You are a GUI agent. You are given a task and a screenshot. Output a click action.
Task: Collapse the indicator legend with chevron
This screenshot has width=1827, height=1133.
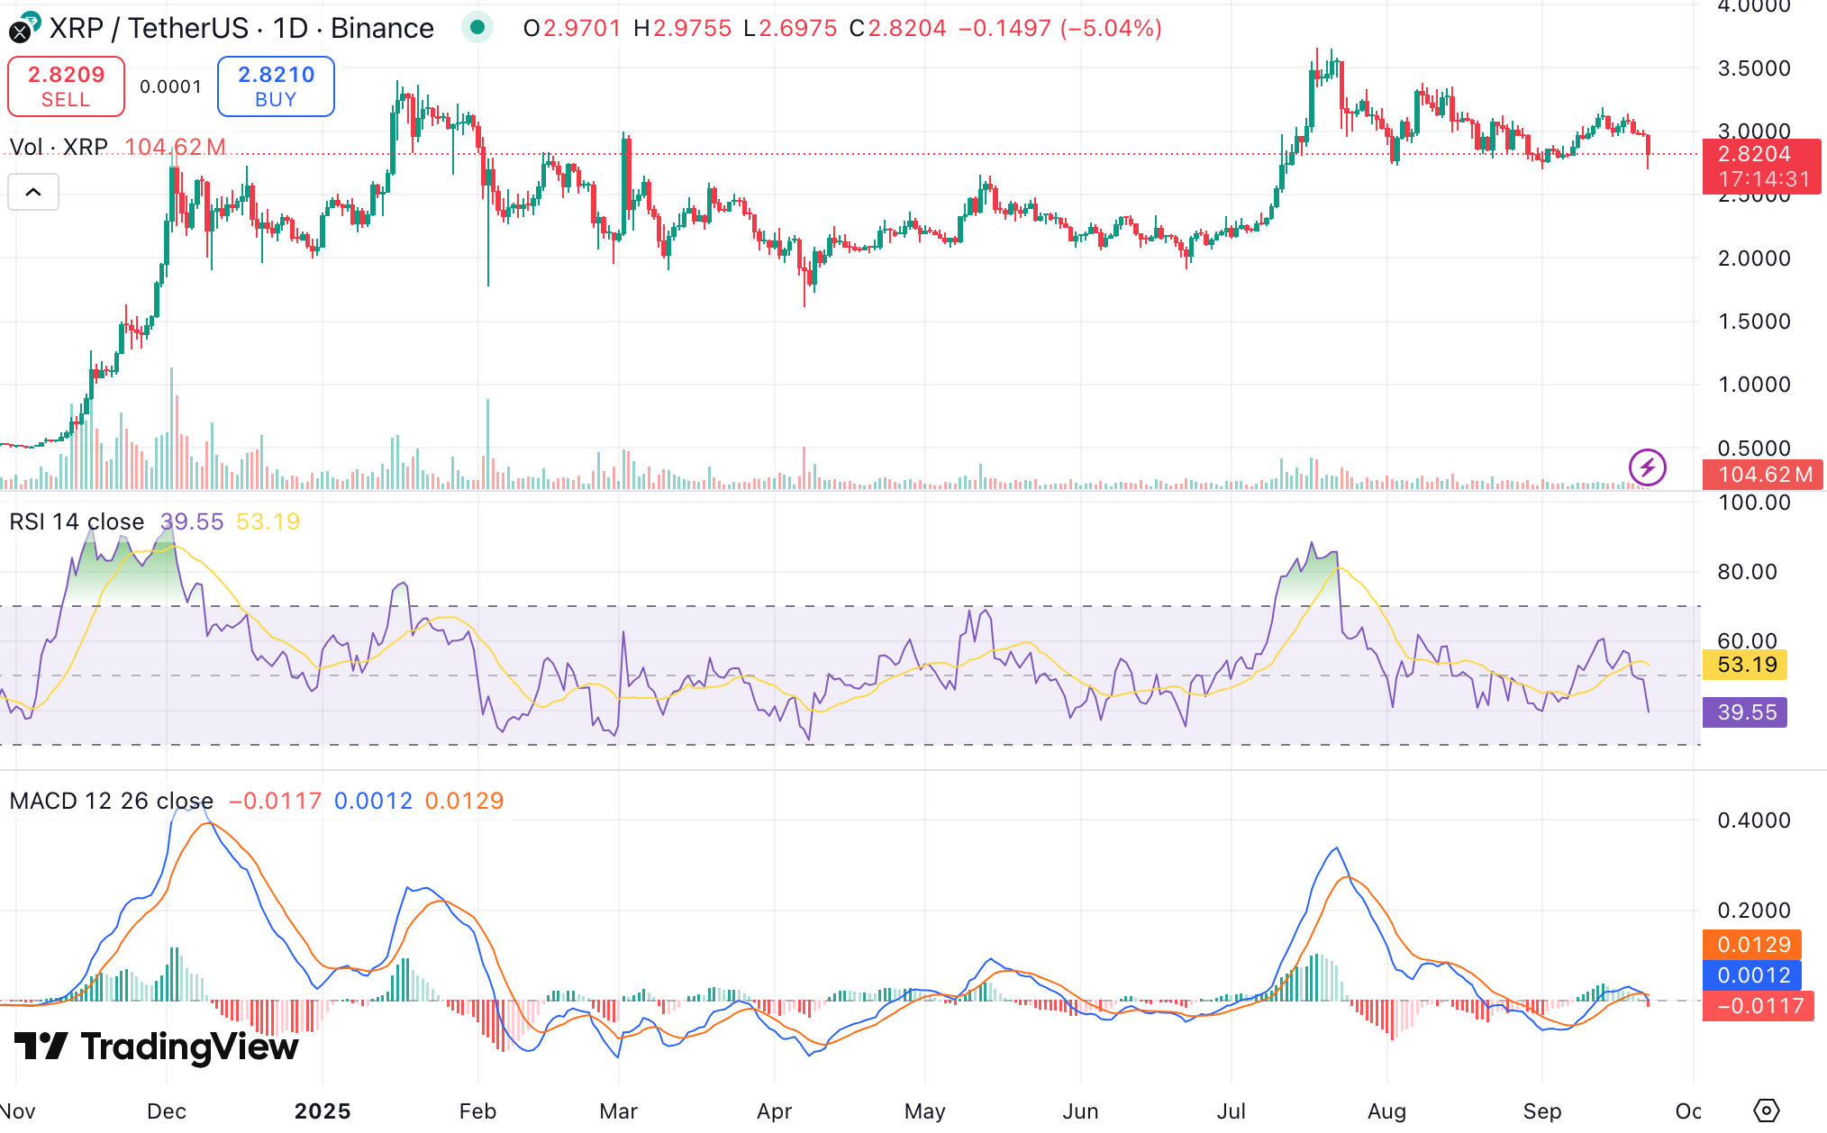click(33, 192)
